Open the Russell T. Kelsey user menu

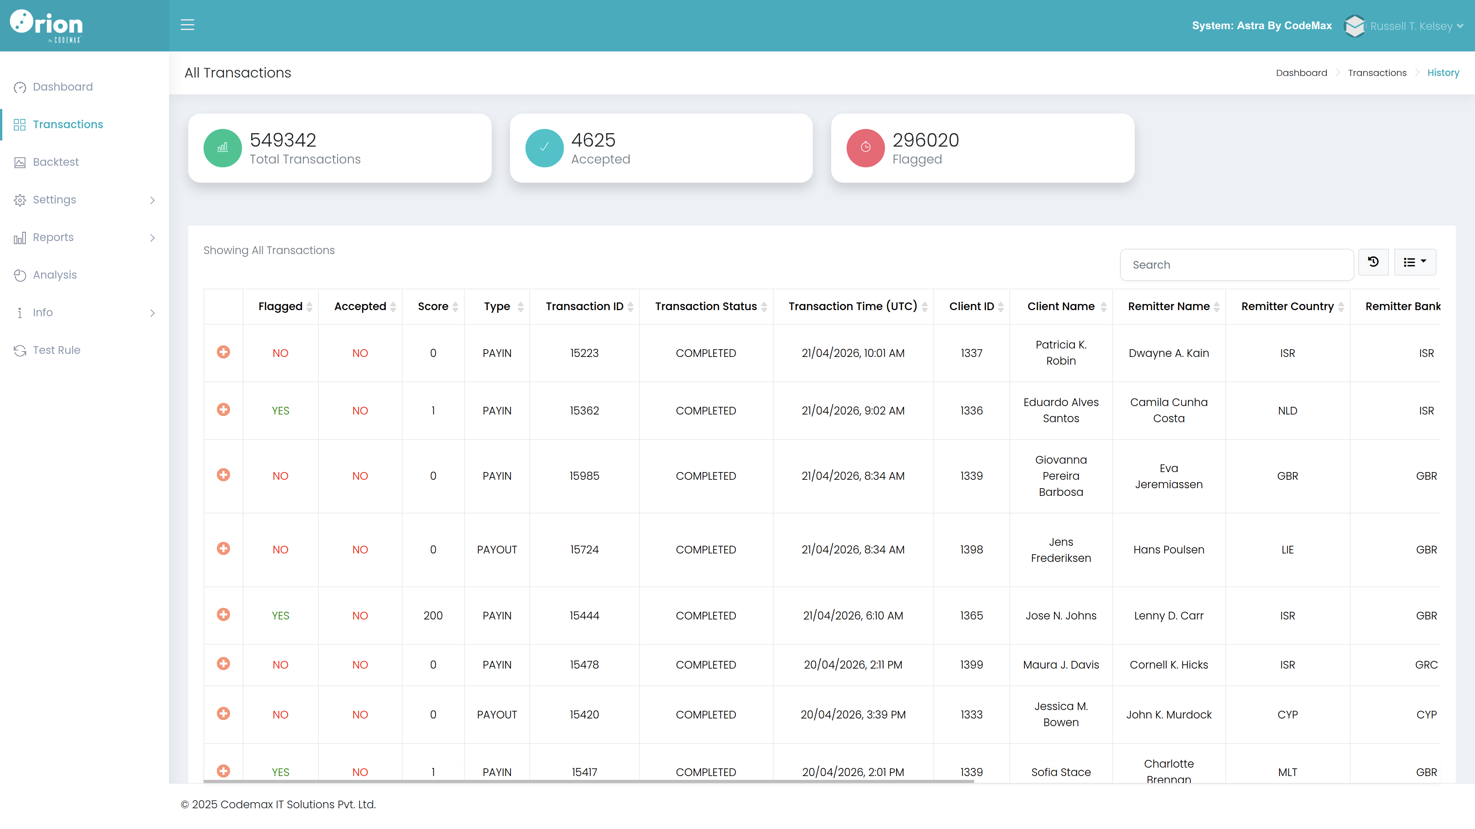pyautogui.click(x=1417, y=26)
